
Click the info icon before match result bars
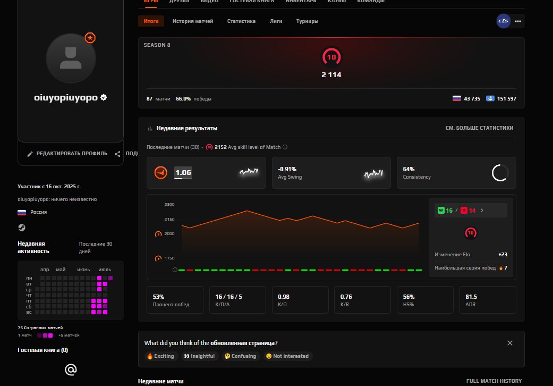pyautogui.click(x=175, y=270)
